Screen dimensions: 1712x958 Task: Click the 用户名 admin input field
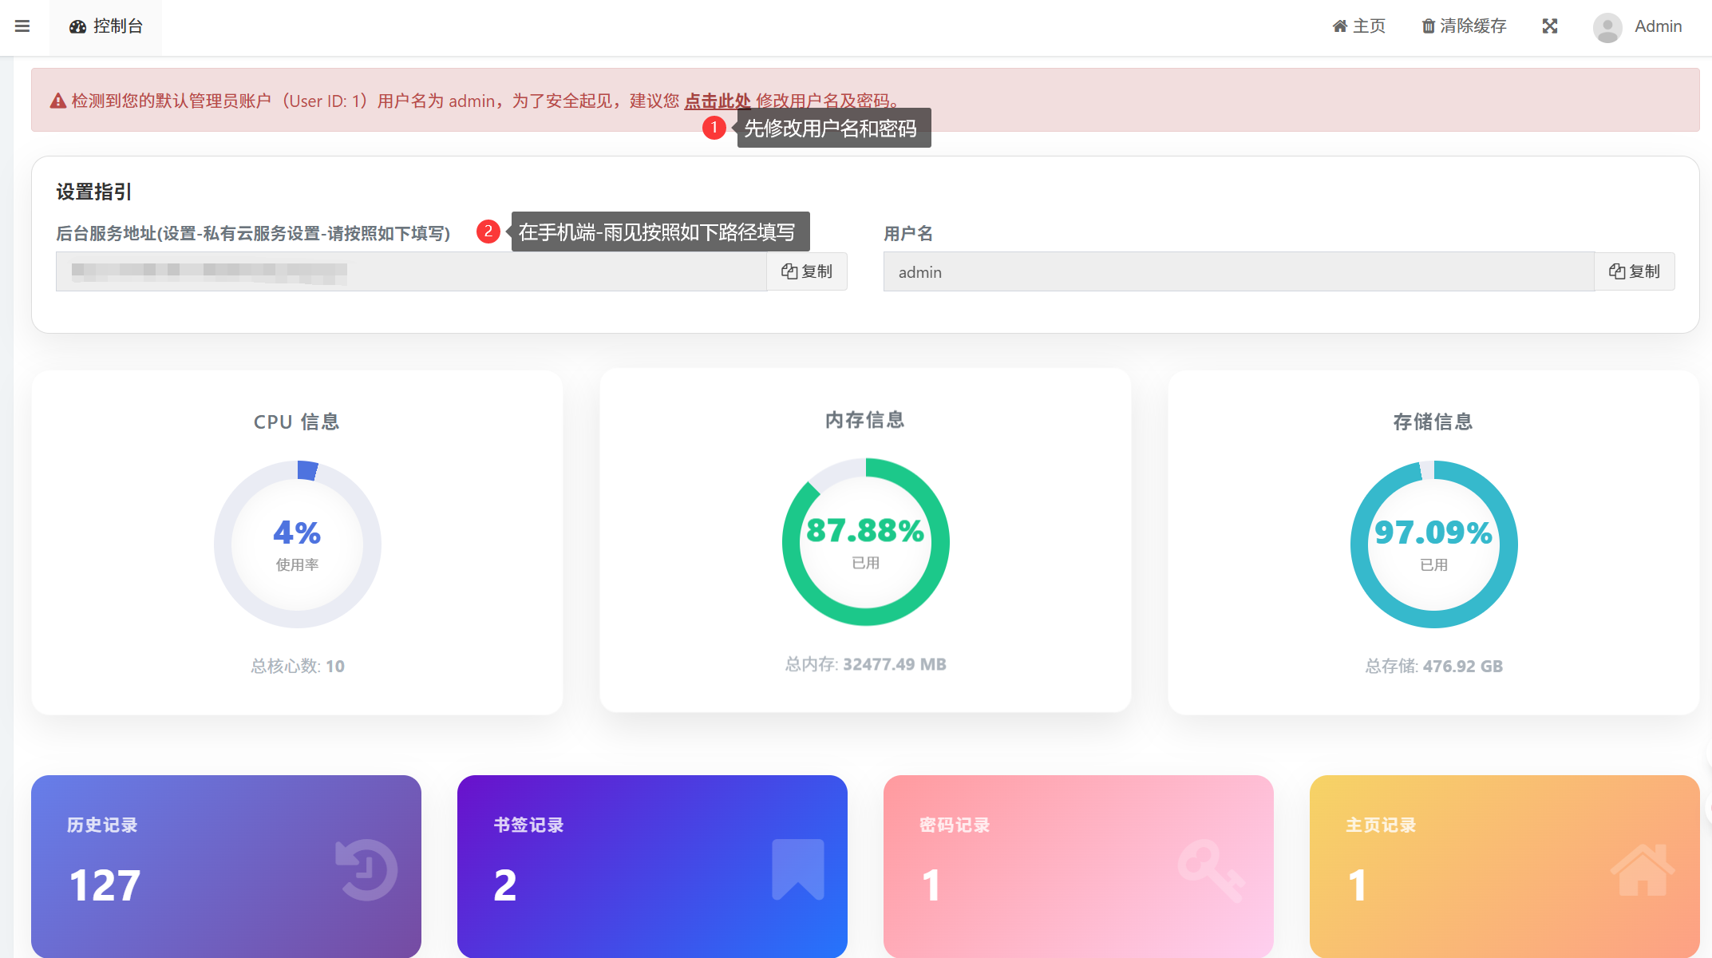[x=1237, y=271]
